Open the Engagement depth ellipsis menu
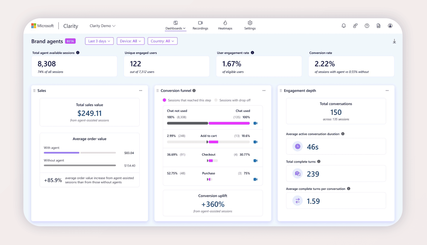Screen dimensions: 427x245 pyautogui.click(x=387, y=90)
